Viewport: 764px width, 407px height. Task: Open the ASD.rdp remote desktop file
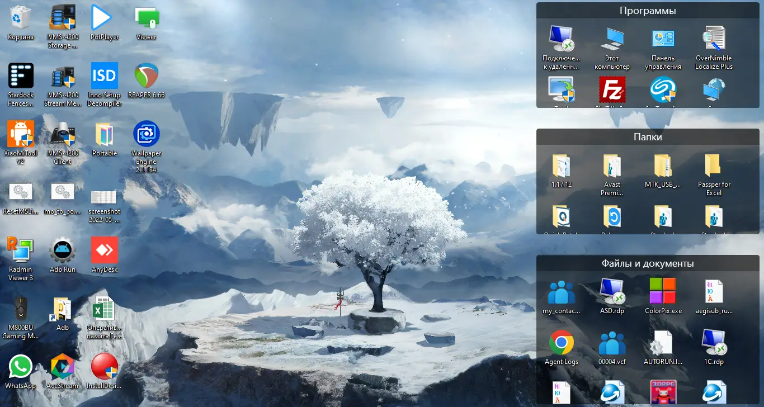click(612, 291)
